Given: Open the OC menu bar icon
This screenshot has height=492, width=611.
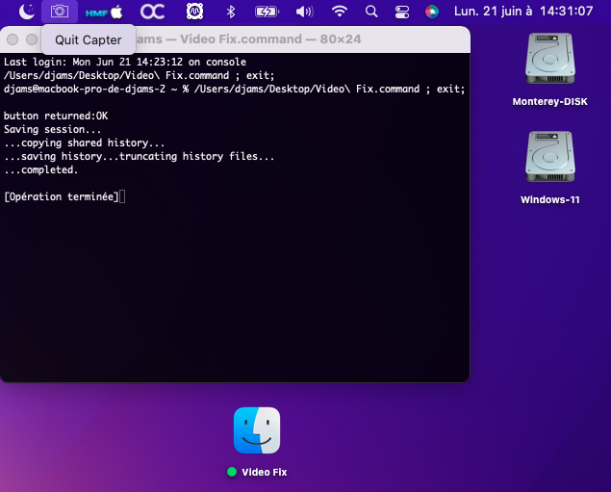Looking at the screenshot, I should coord(152,12).
